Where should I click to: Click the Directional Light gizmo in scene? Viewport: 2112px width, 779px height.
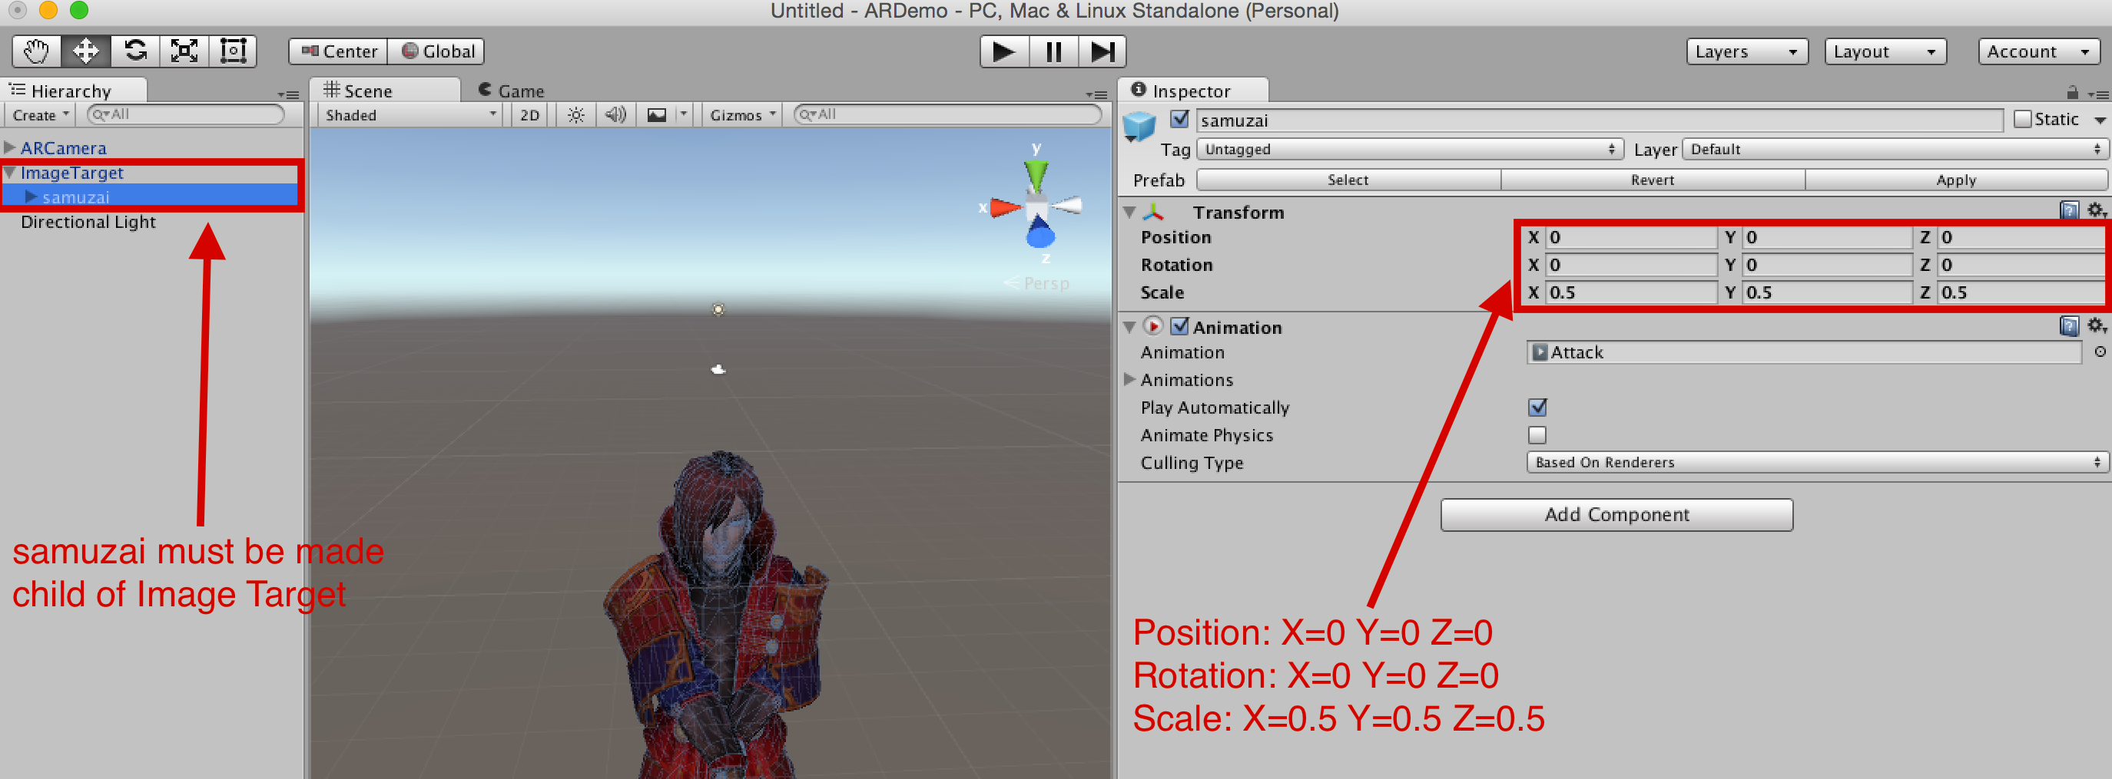point(718,309)
